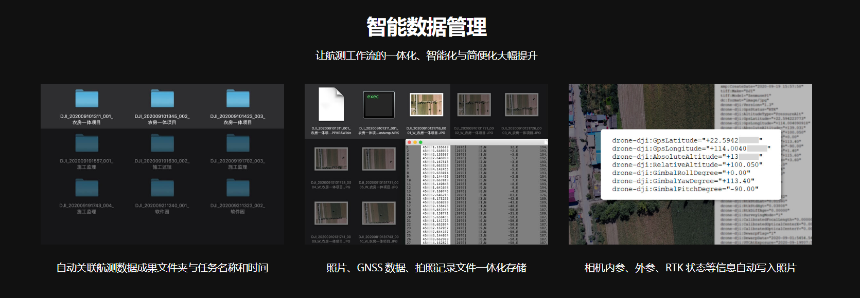Select the DJI_202009101423_003 农房一体项目 folder
860x298 pixels.
238,99
